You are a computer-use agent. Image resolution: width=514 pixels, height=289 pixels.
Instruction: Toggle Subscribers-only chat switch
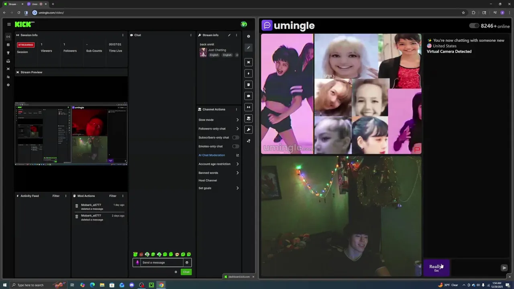click(235, 137)
